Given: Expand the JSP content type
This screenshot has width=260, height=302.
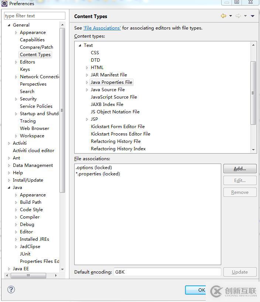Looking at the screenshot, I should tap(87, 119).
